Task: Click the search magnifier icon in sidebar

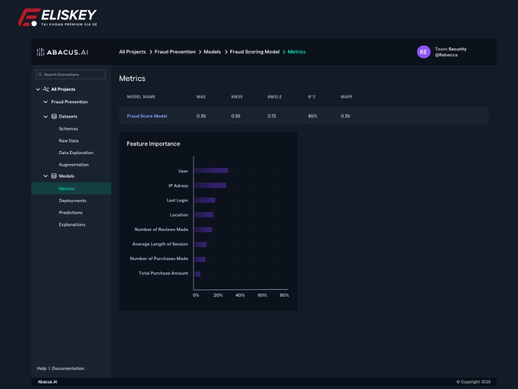Action: [x=39, y=75]
